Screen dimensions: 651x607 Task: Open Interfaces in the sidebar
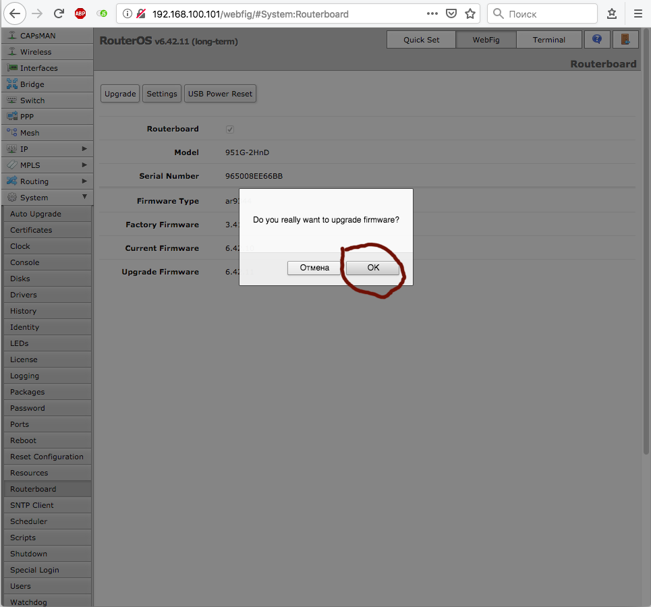(x=47, y=68)
